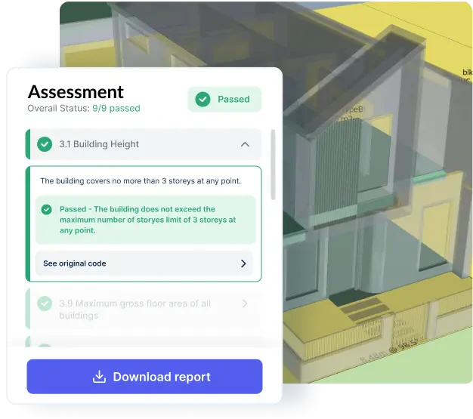Viewport: 473px width, 419px height.
Task: Click the green Passed result message text
Action: click(x=148, y=220)
